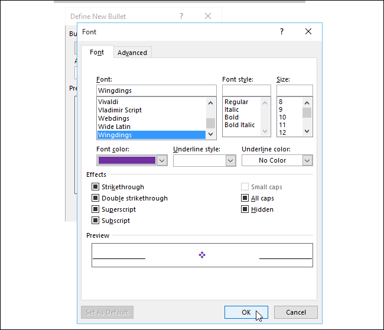Click the size list scrollbar thumb

[307, 113]
